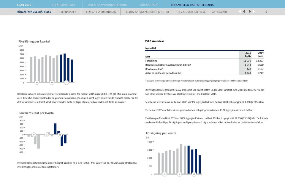Screen dimensions: 285x177
Task: Click the Nyckeltal table title
Action: pos(151,48)
